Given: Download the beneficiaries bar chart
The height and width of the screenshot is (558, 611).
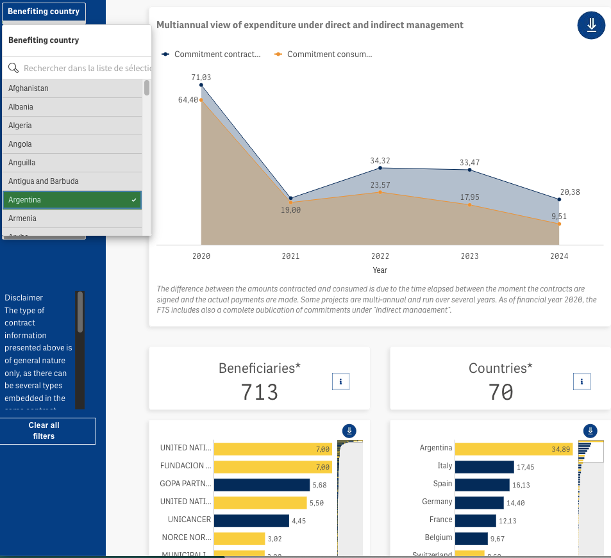Looking at the screenshot, I should pos(349,431).
